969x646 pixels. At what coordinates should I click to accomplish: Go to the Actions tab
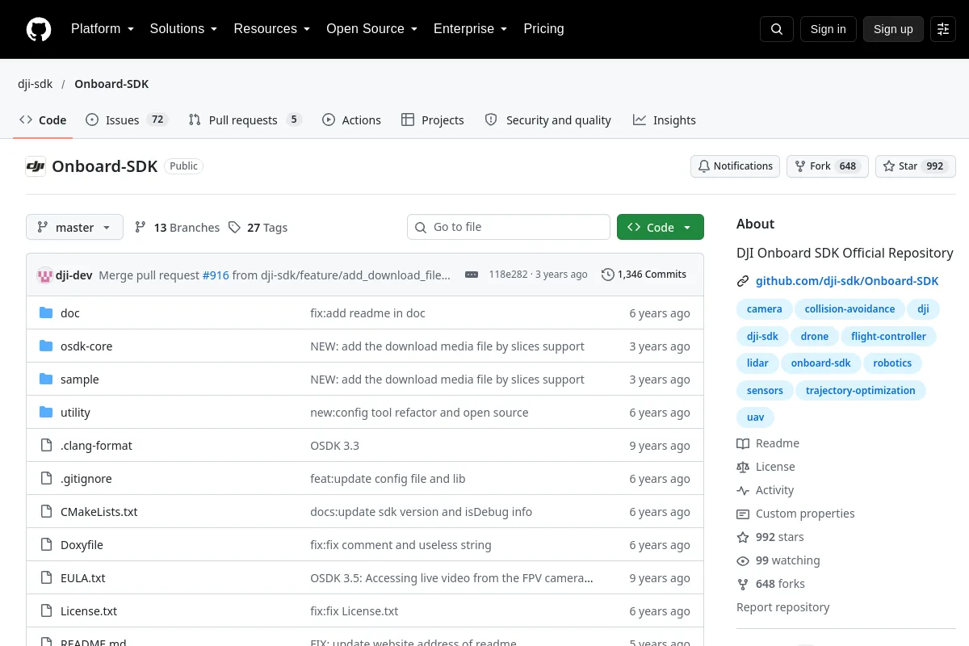pyautogui.click(x=351, y=120)
